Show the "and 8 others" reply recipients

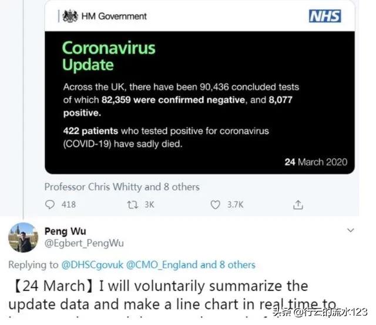click(x=228, y=265)
